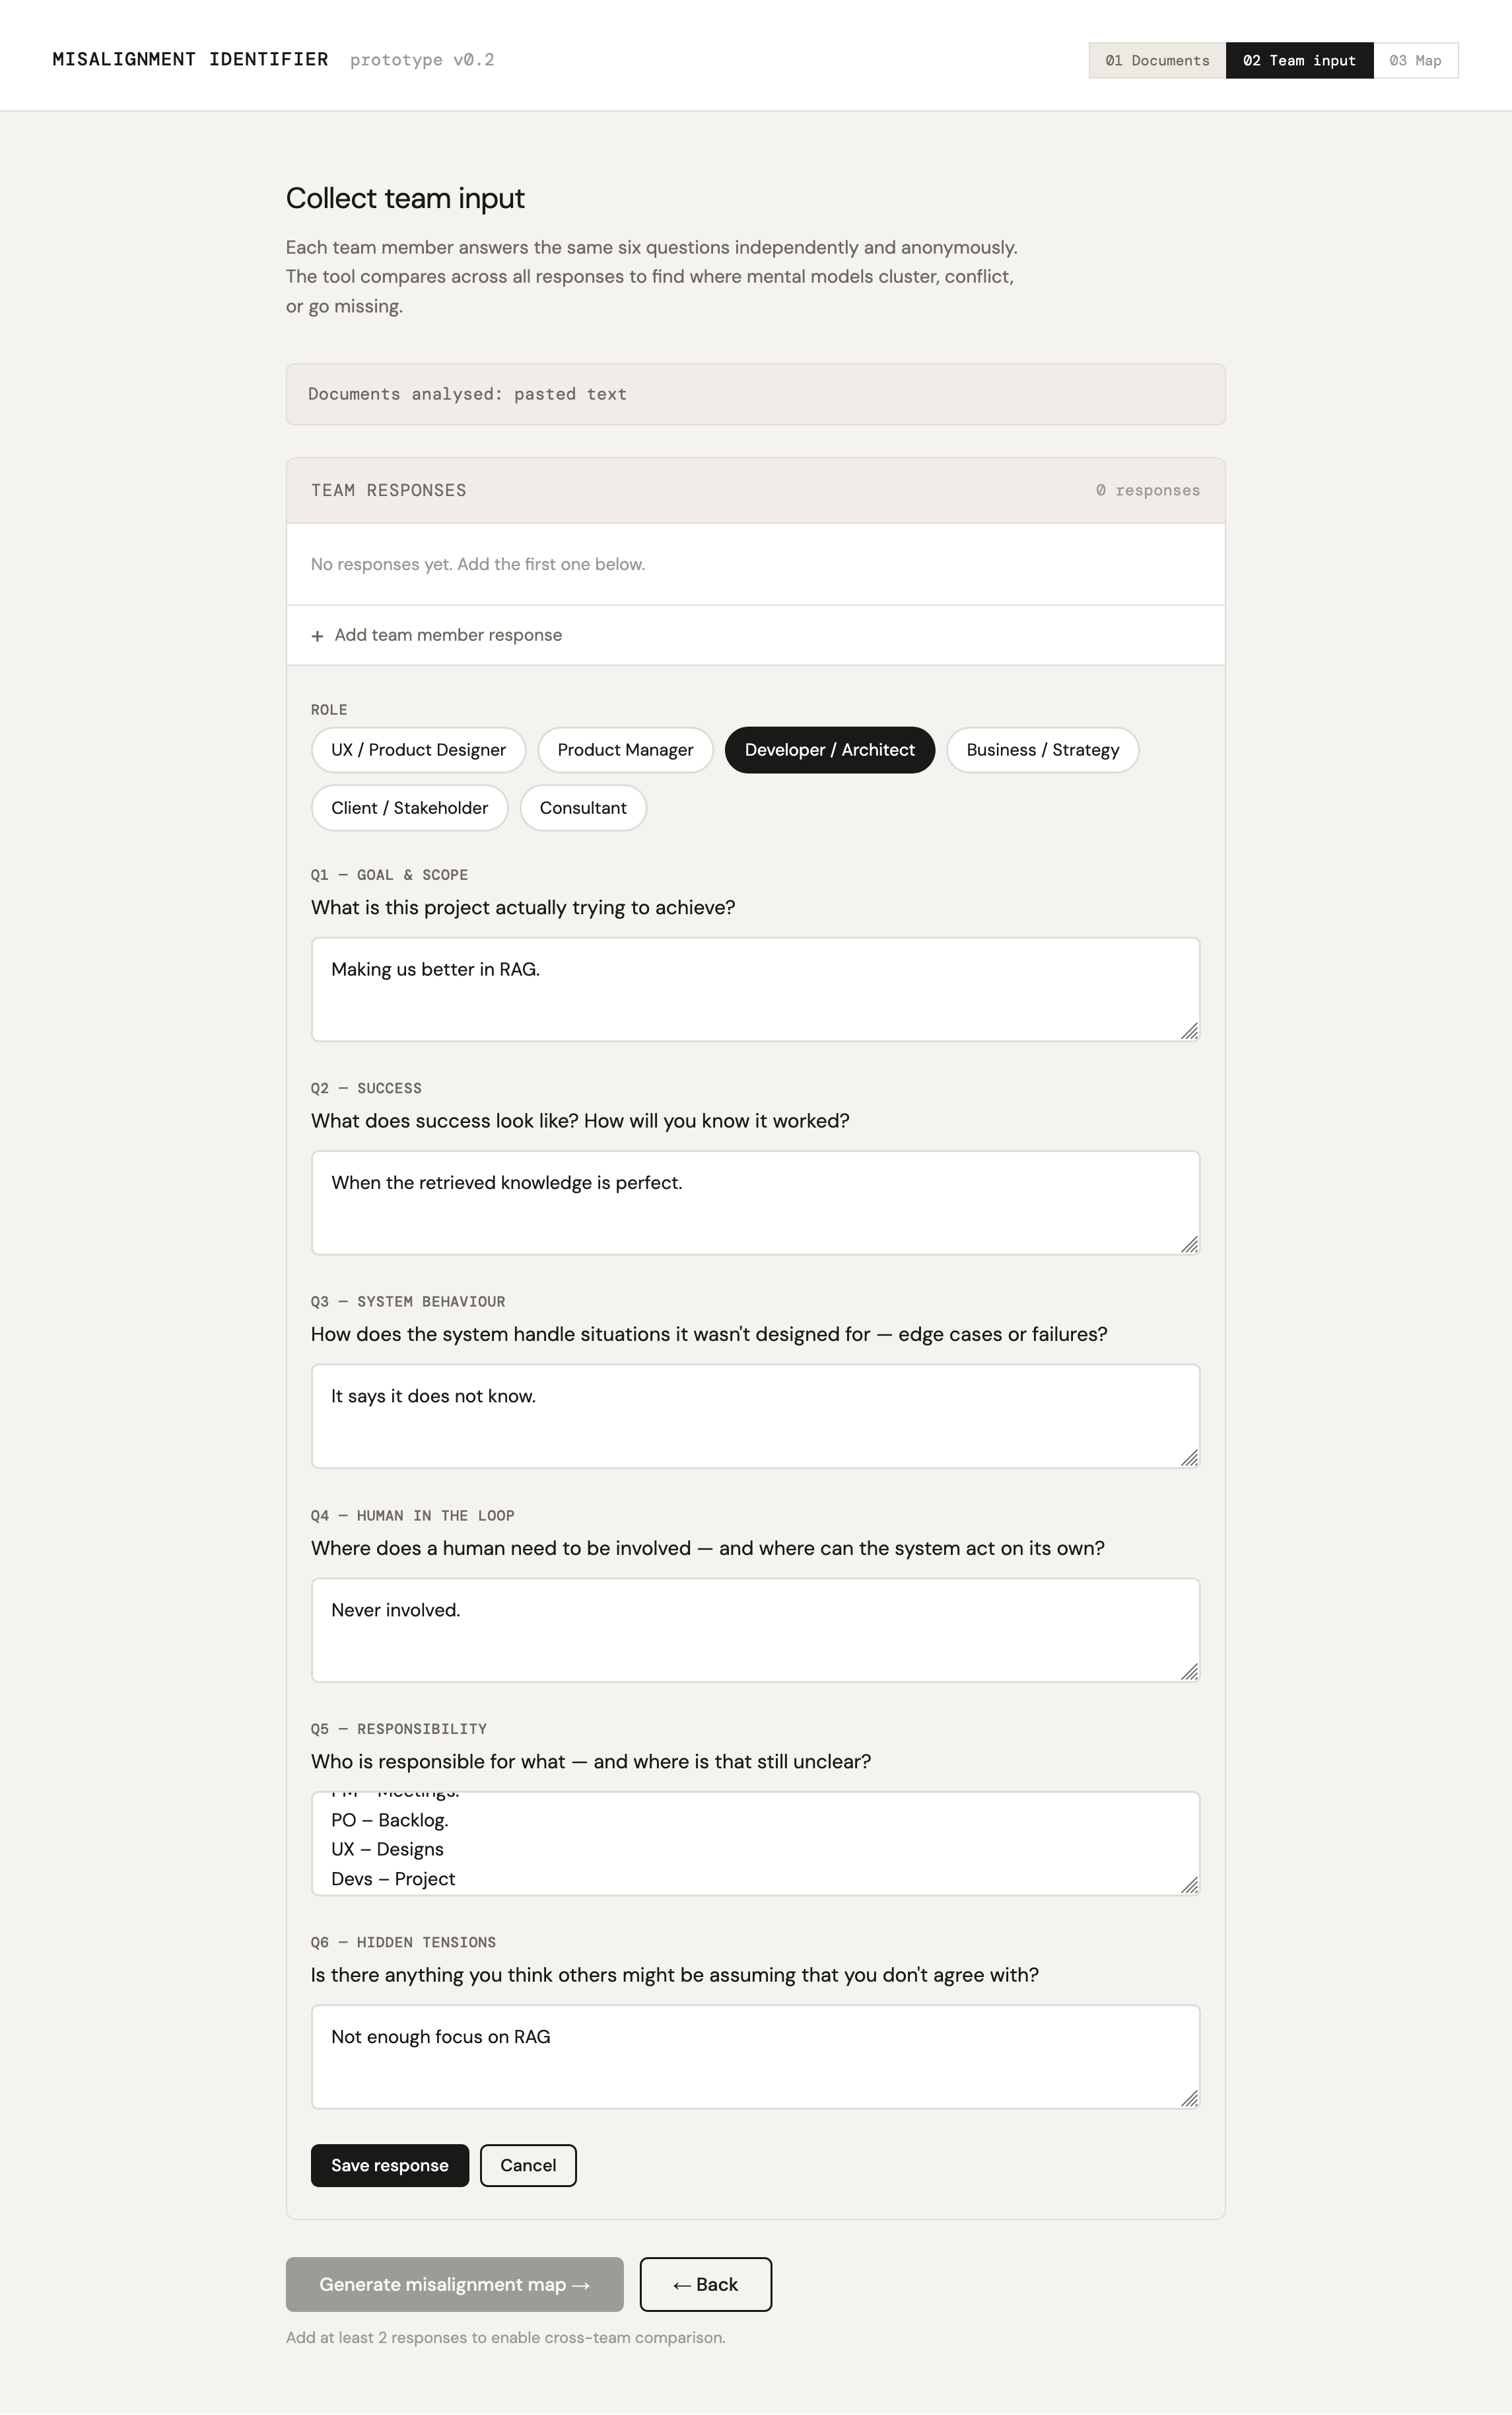Screen dimensions: 1512x2415
Task: Click Generate misalignment map button
Action: click(x=455, y=2285)
